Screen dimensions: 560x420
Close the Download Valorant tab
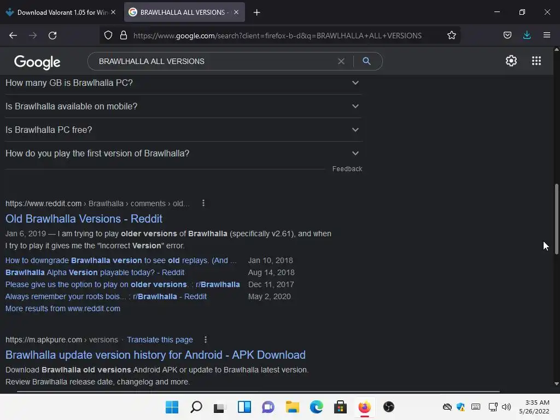click(113, 12)
